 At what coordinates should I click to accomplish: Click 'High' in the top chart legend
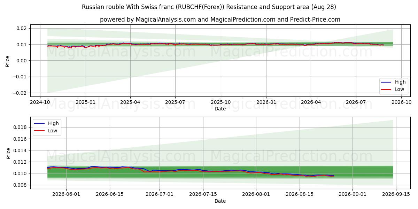[400, 82]
